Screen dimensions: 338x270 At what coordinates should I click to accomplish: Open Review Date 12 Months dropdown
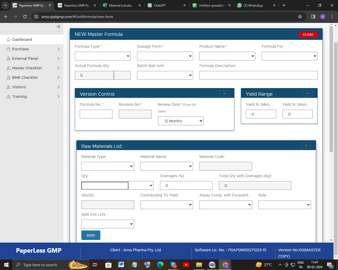181,121
